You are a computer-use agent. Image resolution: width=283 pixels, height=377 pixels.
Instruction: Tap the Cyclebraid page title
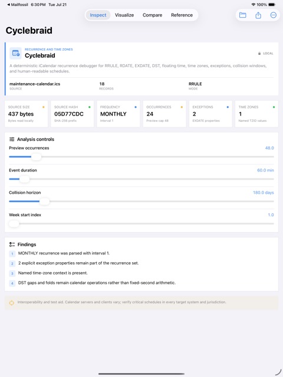[29, 31]
